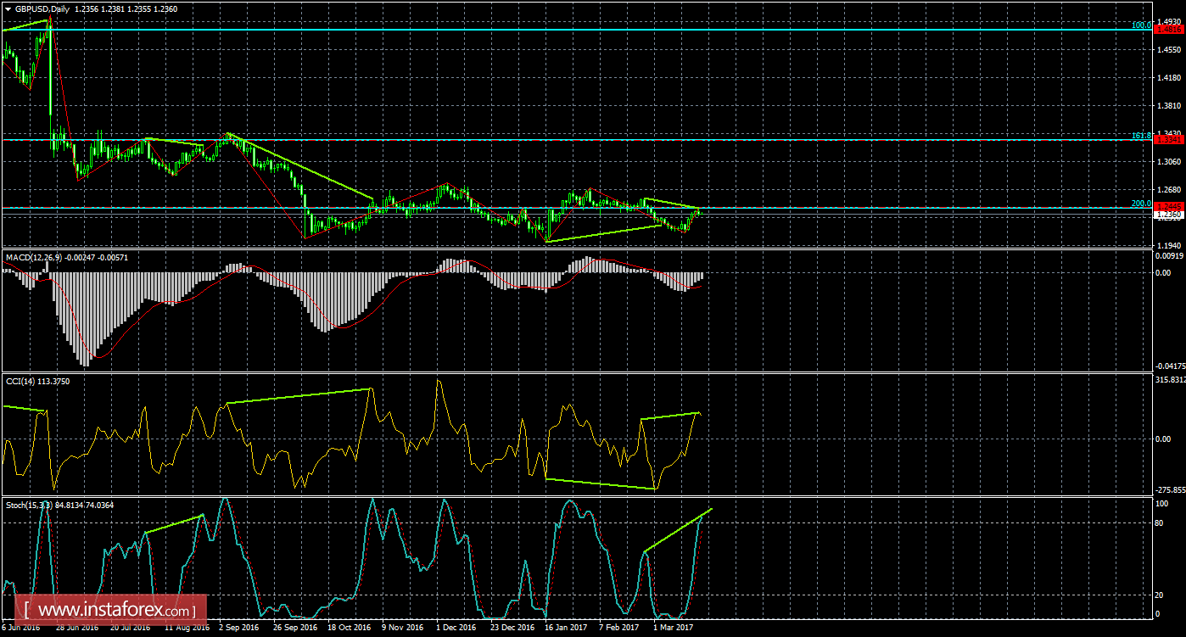This screenshot has height=637, width=1186.
Task: Click the 1.2360 current price marker
Action: pyautogui.click(x=1168, y=215)
